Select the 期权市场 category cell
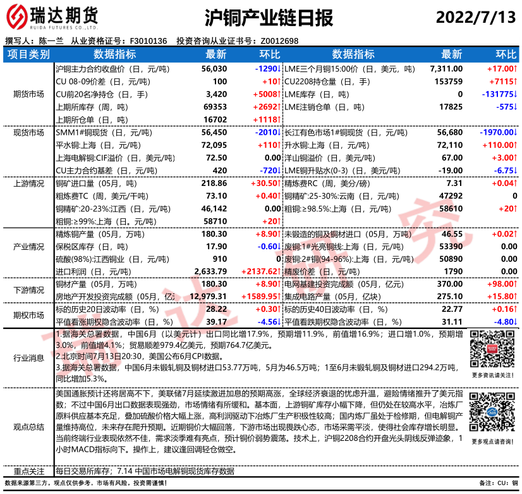522x494 pixels. [x=28, y=316]
